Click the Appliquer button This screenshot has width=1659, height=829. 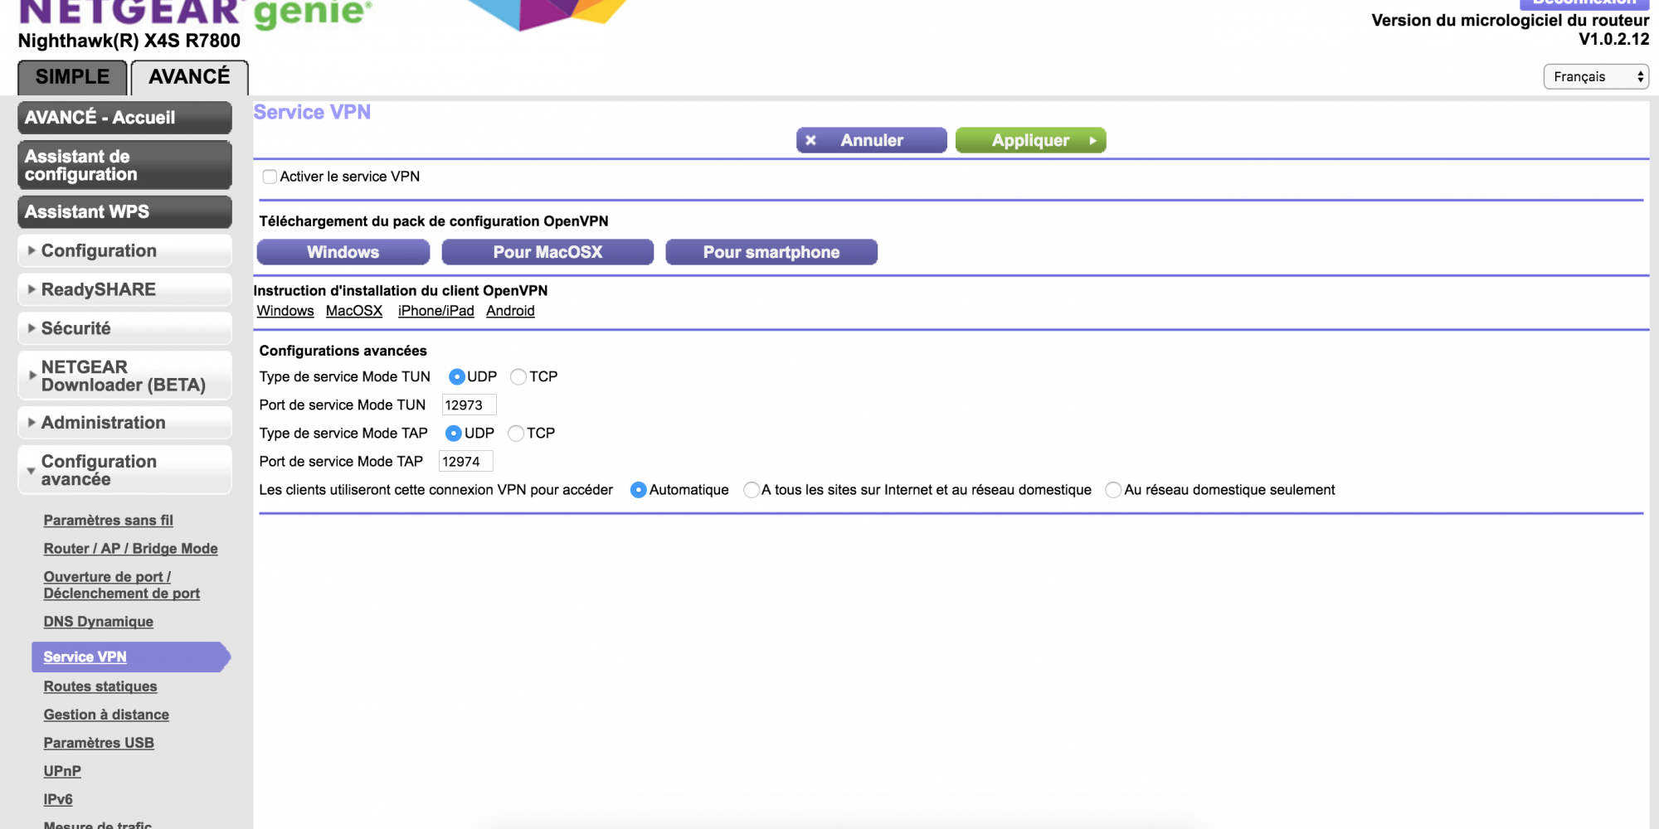coord(1030,140)
